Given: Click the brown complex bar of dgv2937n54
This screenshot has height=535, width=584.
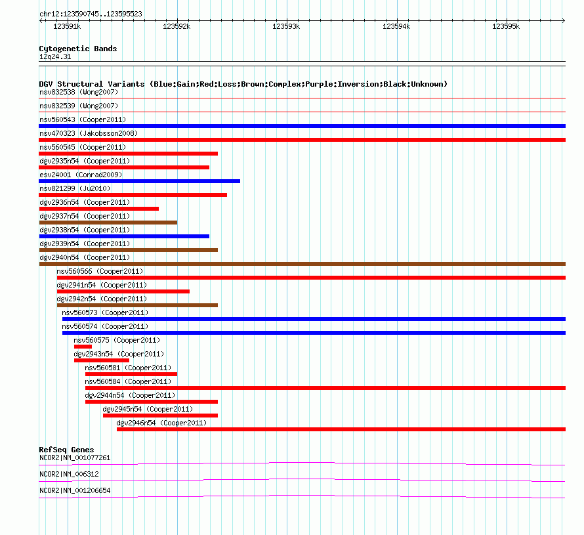Looking at the screenshot, I should 108,223.
